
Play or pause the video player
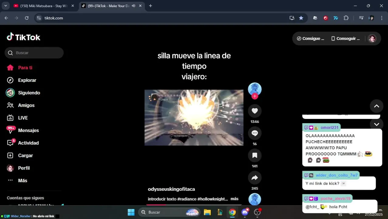(194, 117)
